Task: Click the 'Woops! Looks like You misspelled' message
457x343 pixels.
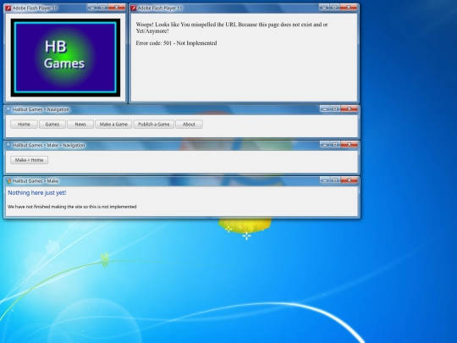Action: click(232, 28)
